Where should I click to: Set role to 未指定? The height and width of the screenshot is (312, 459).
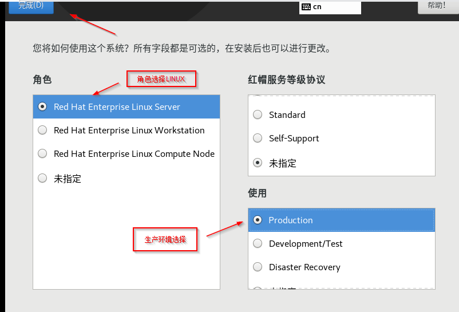coord(126,179)
